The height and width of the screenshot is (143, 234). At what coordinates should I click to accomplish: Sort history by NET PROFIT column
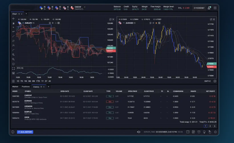pyautogui.click(x=210, y=91)
